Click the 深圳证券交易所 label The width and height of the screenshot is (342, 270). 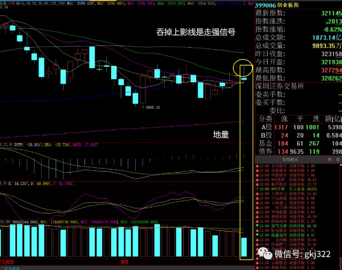pyautogui.click(x=279, y=87)
